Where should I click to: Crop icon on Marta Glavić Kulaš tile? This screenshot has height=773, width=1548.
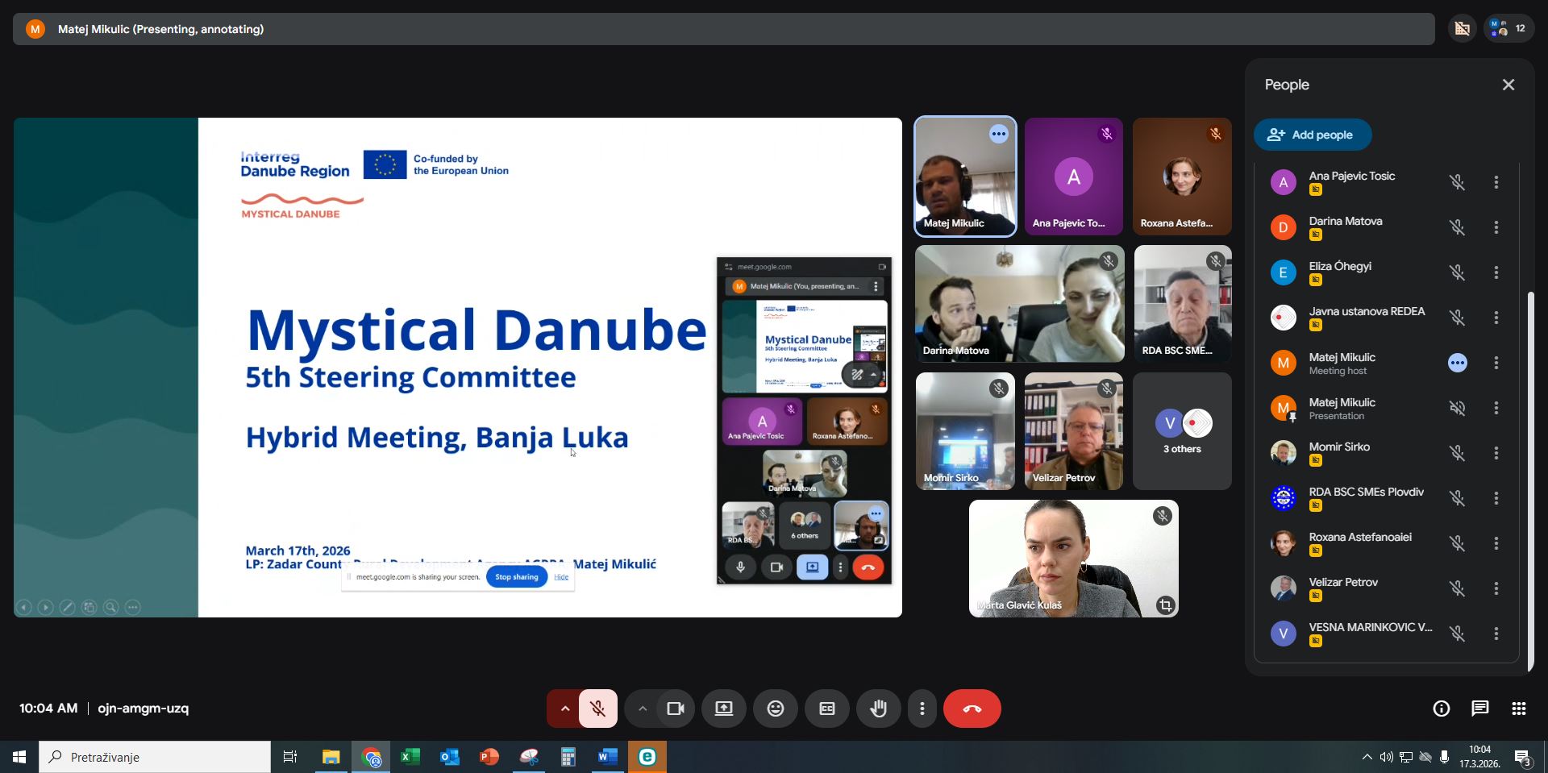(1165, 605)
